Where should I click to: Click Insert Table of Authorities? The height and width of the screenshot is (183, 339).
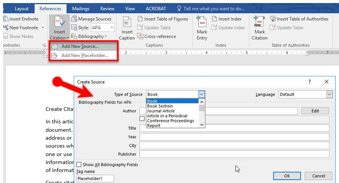click(x=299, y=19)
